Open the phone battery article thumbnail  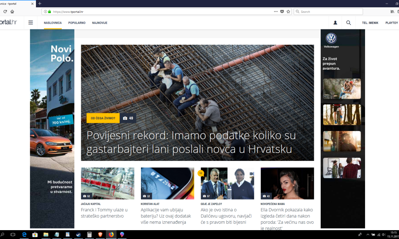168,183
